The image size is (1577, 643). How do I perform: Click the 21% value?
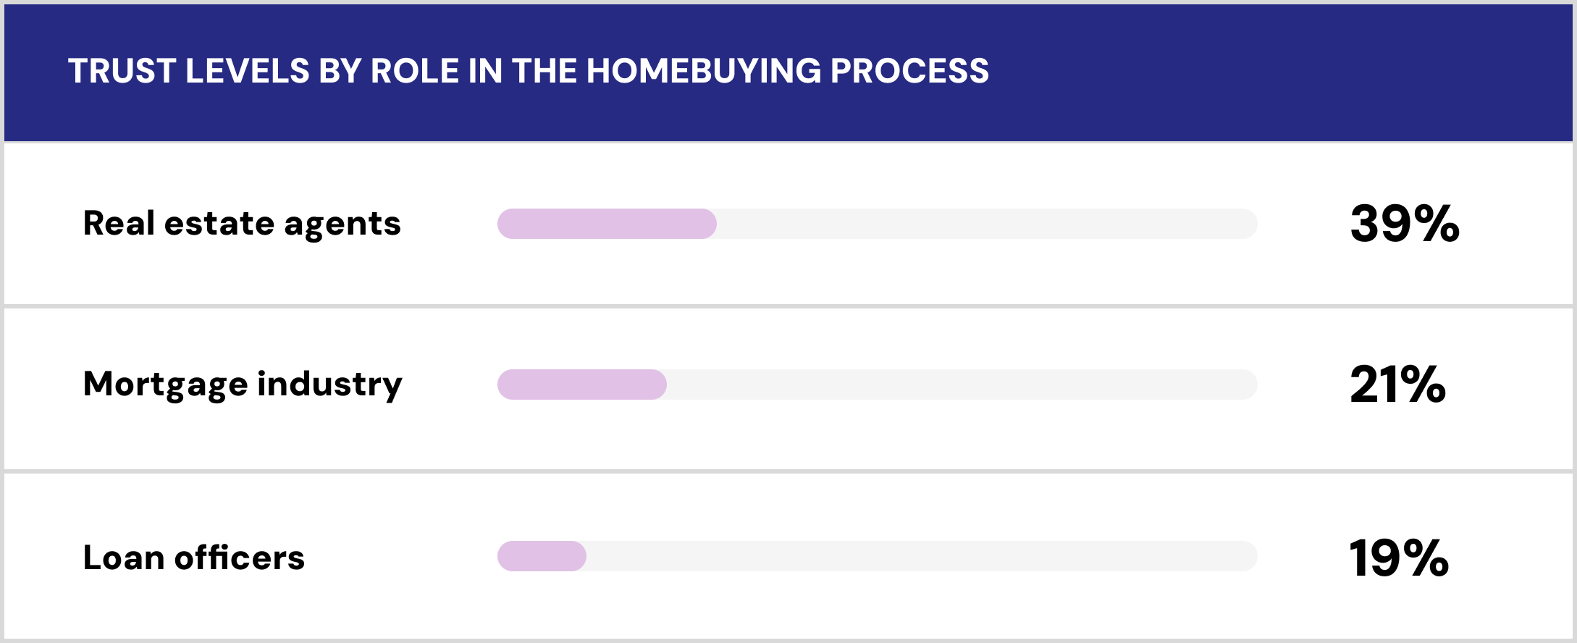(1397, 384)
